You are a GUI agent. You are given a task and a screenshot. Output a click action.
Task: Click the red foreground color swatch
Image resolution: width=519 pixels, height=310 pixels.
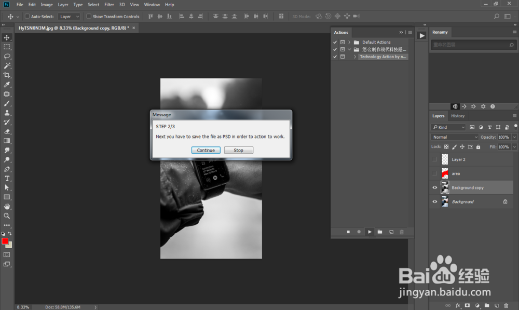pos(5,241)
